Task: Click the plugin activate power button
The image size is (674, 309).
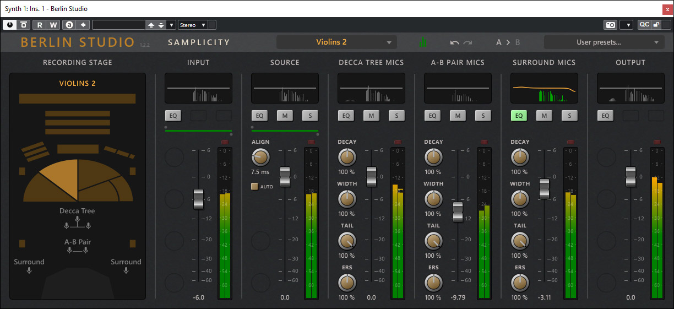Action: tap(10, 25)
